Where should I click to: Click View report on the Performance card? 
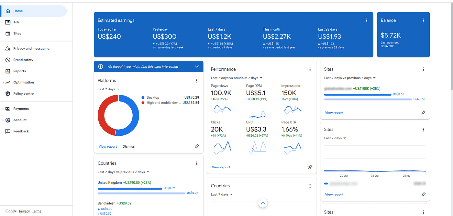[221, 167]
